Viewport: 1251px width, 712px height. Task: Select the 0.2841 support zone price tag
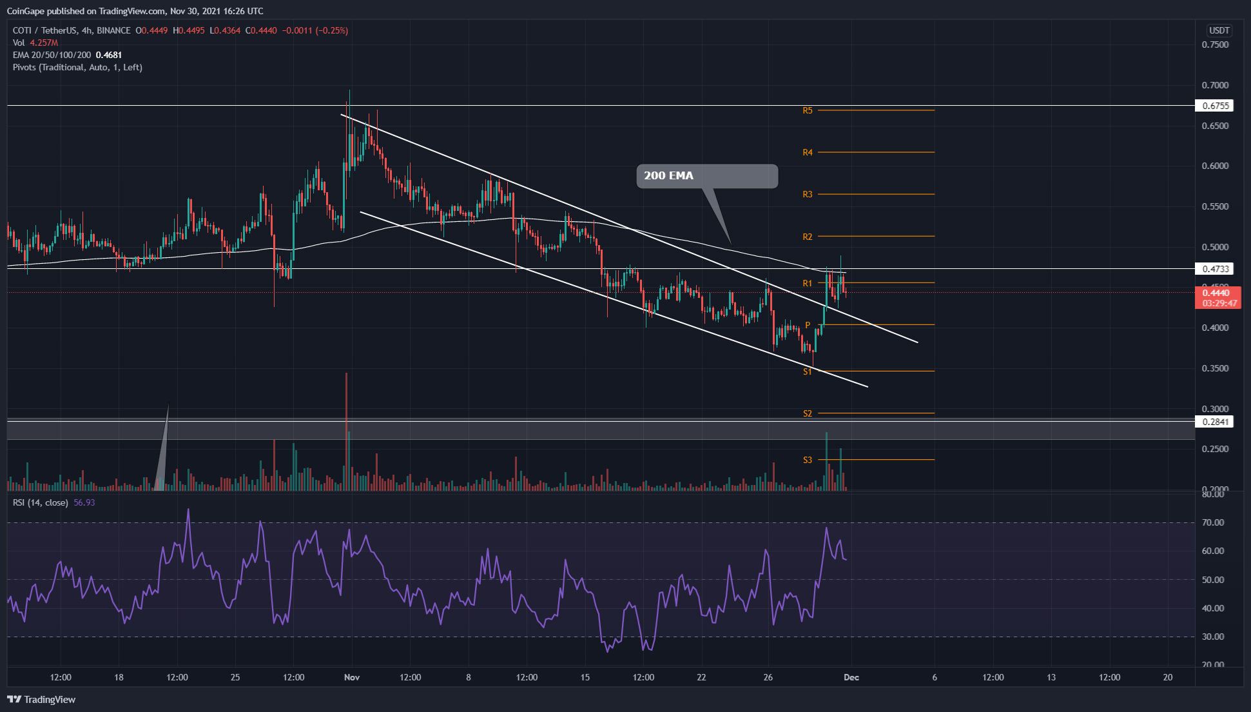pos(1214,422)
